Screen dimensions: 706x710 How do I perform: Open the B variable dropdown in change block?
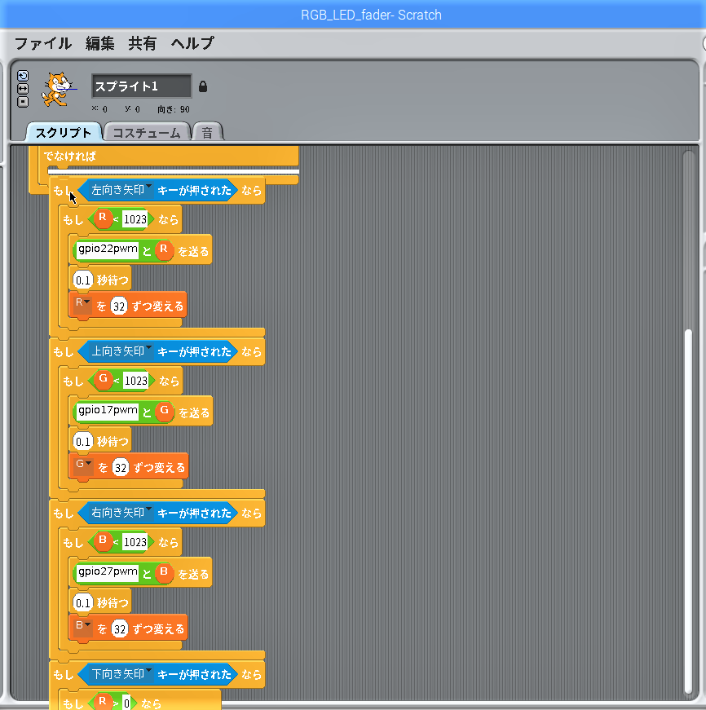tap(83, 628)
